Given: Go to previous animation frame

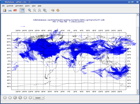Looking at the screenshot, I should [x=15, y=98].
